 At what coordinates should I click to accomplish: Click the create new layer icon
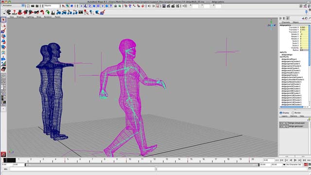pos(309,120)
